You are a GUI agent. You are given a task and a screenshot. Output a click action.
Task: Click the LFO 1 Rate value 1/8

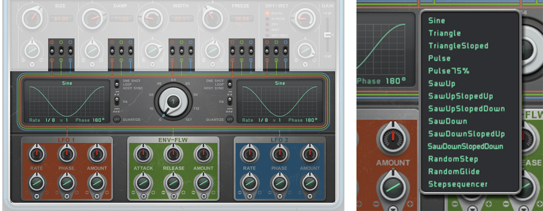pos(50,120)
